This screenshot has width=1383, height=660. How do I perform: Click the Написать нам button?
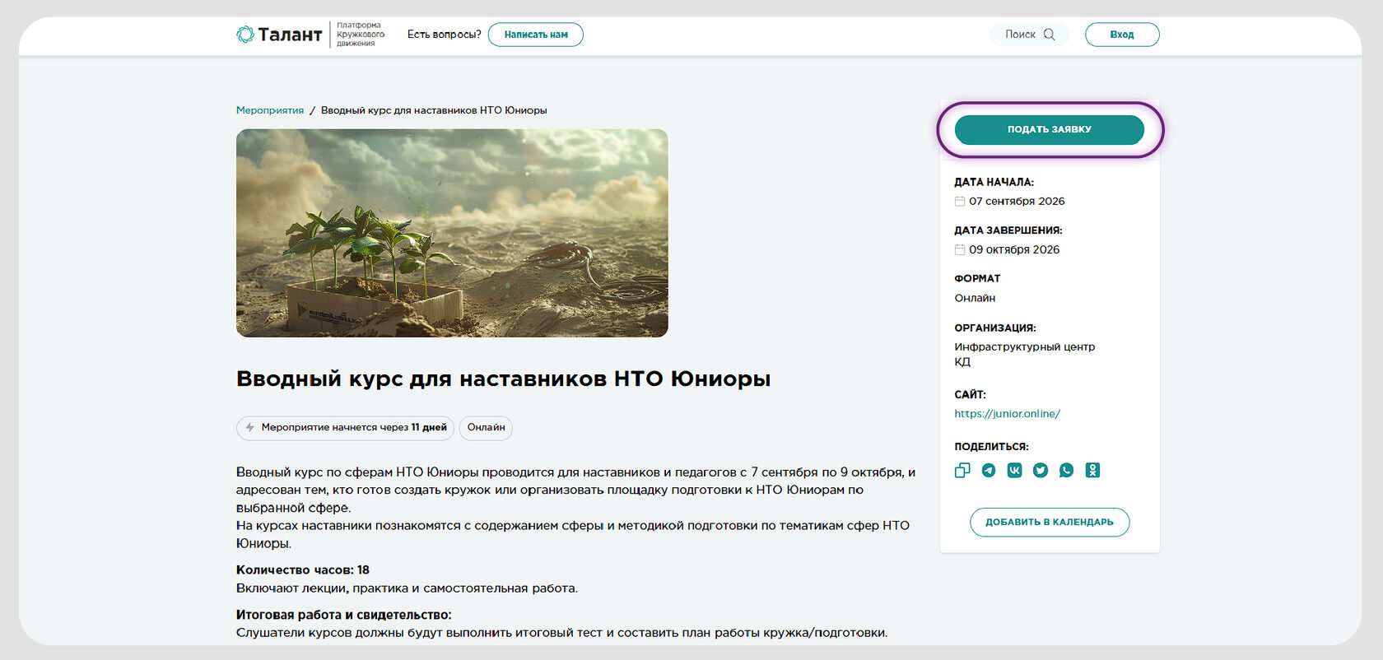coord(536,35)
